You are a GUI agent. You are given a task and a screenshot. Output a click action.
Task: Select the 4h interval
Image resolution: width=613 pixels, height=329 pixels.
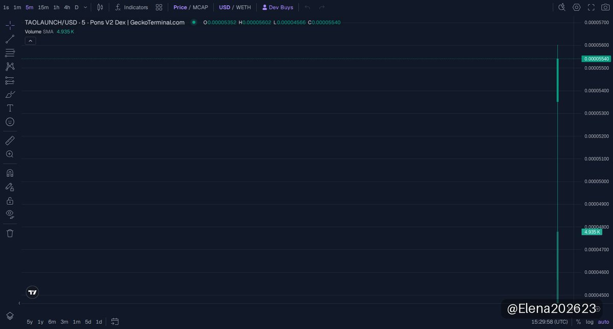[67, 7]
